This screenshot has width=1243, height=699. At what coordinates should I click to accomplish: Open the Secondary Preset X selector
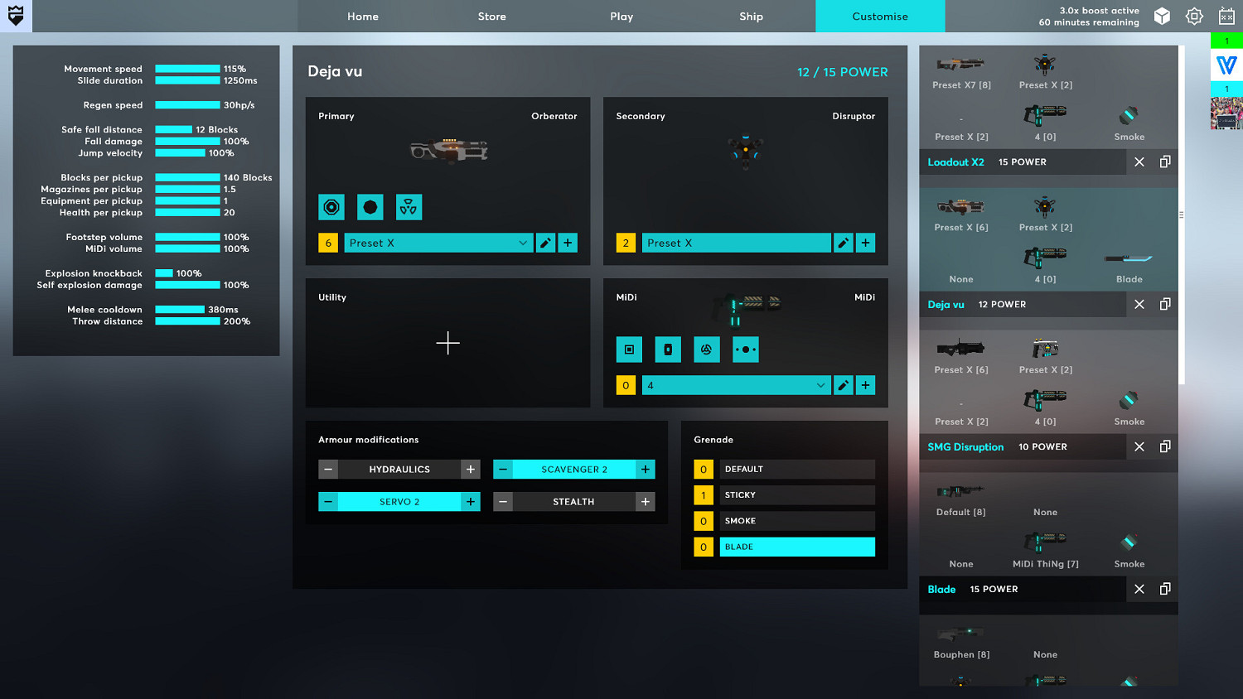pos(736,243)
